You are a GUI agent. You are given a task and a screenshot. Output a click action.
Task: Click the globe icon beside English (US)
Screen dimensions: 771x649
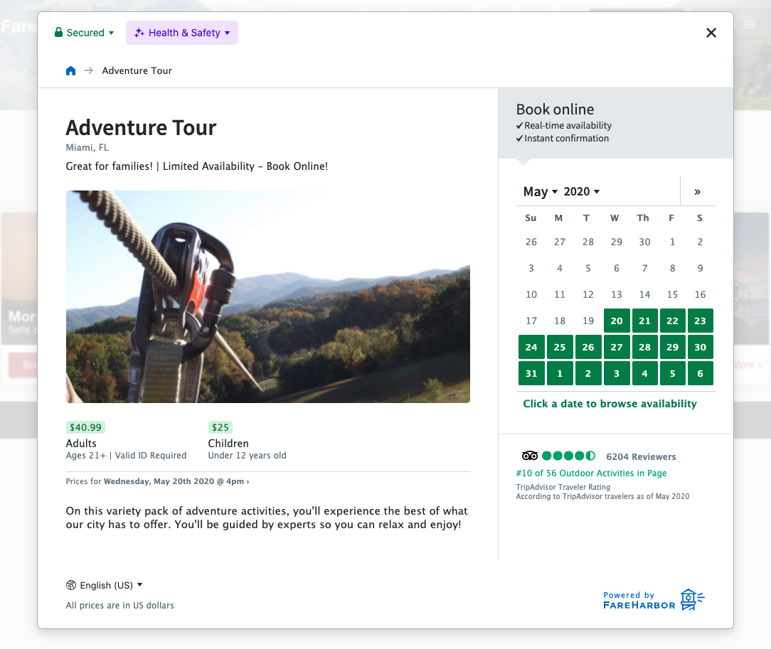click(71, 585)
